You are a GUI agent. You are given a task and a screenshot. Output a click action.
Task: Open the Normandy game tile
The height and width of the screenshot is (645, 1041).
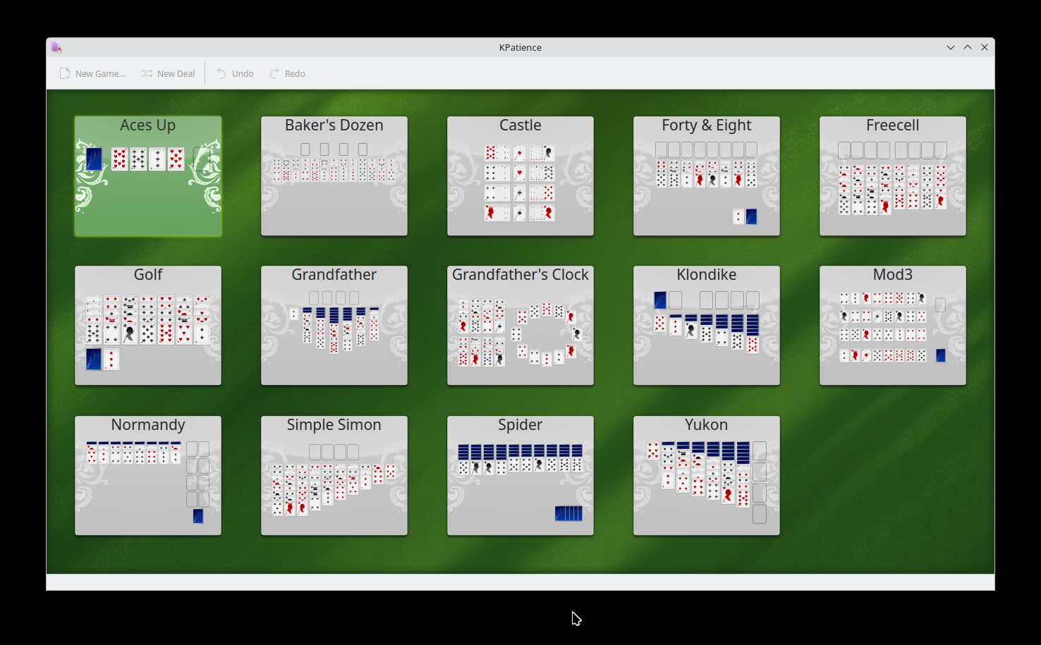148,476
